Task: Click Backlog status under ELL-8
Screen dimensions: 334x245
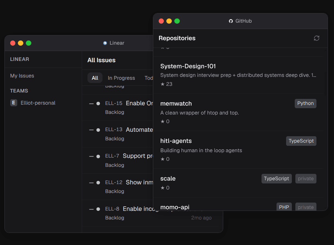Action: coord(115,218)
